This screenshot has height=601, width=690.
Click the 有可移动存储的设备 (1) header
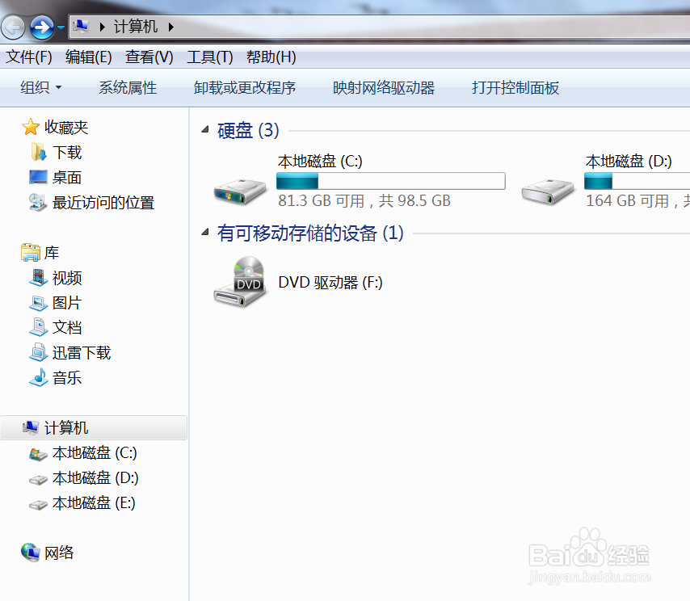point(310,233)
